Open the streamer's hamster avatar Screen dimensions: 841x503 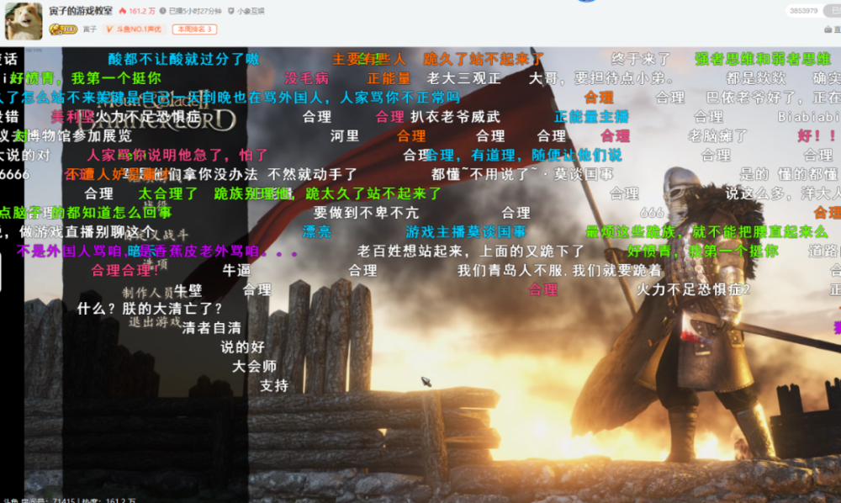24,21
